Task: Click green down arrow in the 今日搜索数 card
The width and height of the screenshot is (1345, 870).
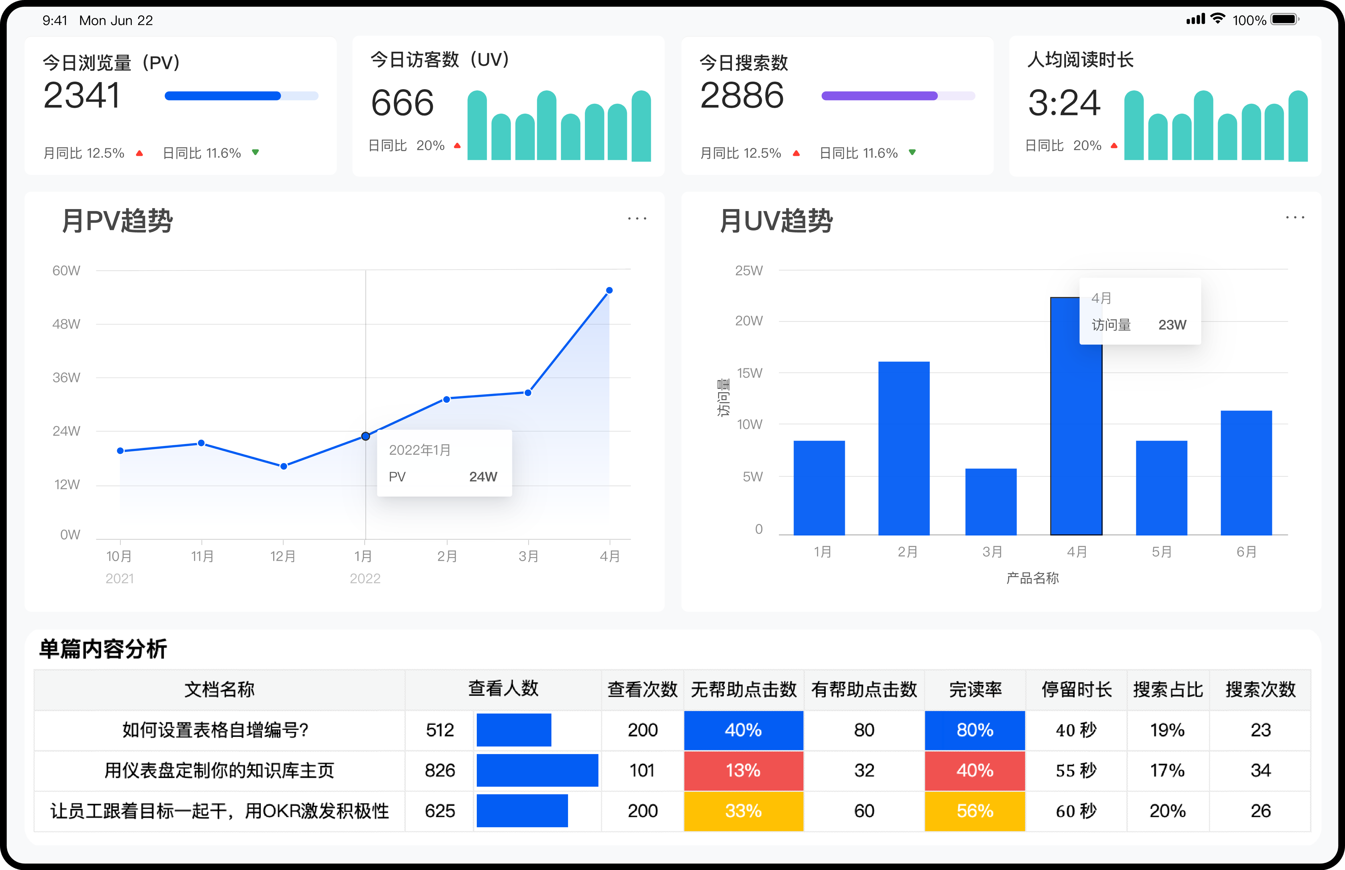Action: [x=912, y=152]
